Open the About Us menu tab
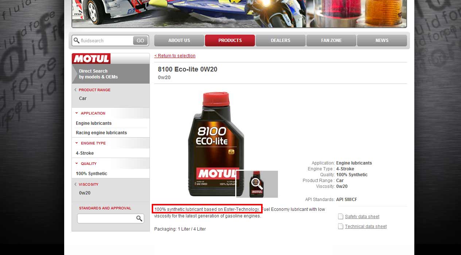Viewport: 461px width, 255px height. (179, 40)
